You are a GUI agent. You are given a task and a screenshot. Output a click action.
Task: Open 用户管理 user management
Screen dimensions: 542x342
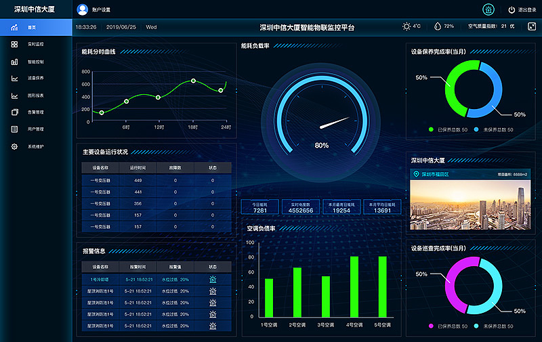(36, 129)
